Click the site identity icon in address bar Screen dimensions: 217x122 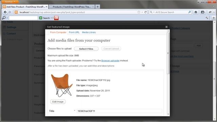16,12
